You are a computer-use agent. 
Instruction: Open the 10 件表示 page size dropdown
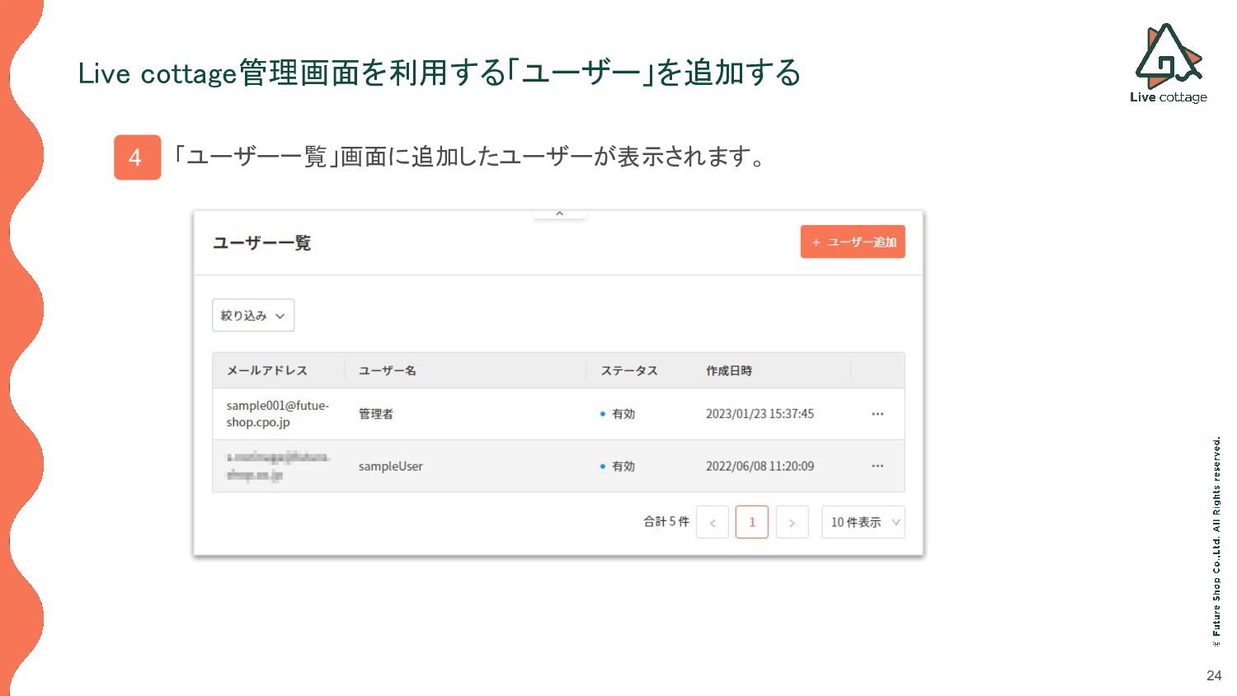click(863, 522)
